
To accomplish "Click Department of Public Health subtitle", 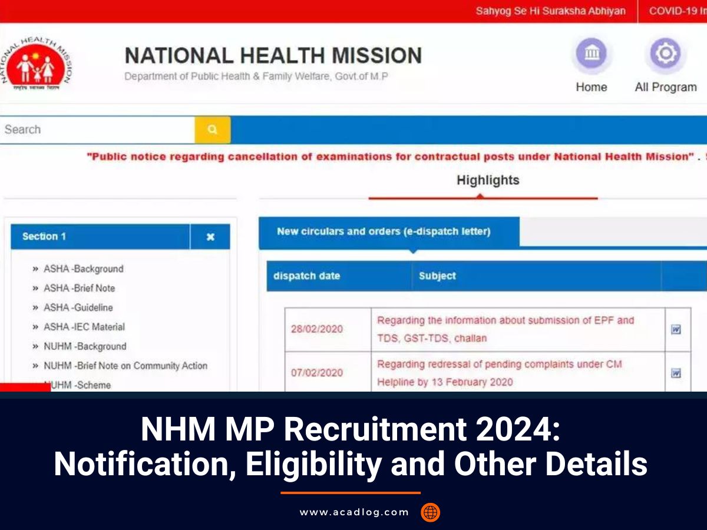I will [x=256, y=77].
